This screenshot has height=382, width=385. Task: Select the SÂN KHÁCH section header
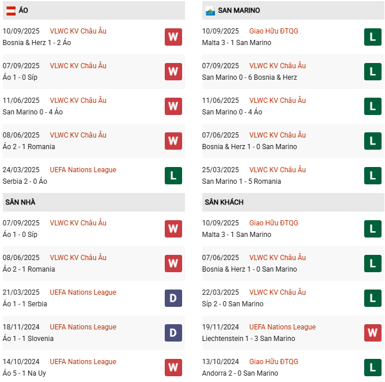224,202
